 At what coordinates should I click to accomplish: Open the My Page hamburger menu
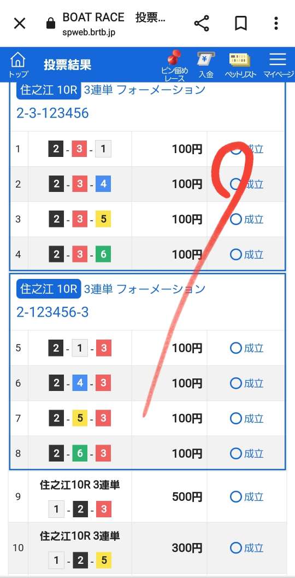click(x=278, y=65)
